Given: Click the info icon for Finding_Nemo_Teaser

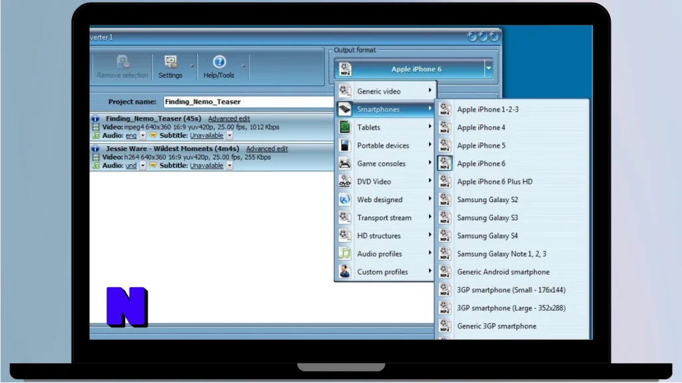Looking at the screenshot, I should click(95, 118).
